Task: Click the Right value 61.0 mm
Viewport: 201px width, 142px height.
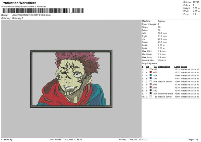Action: (x=162, y=36)
